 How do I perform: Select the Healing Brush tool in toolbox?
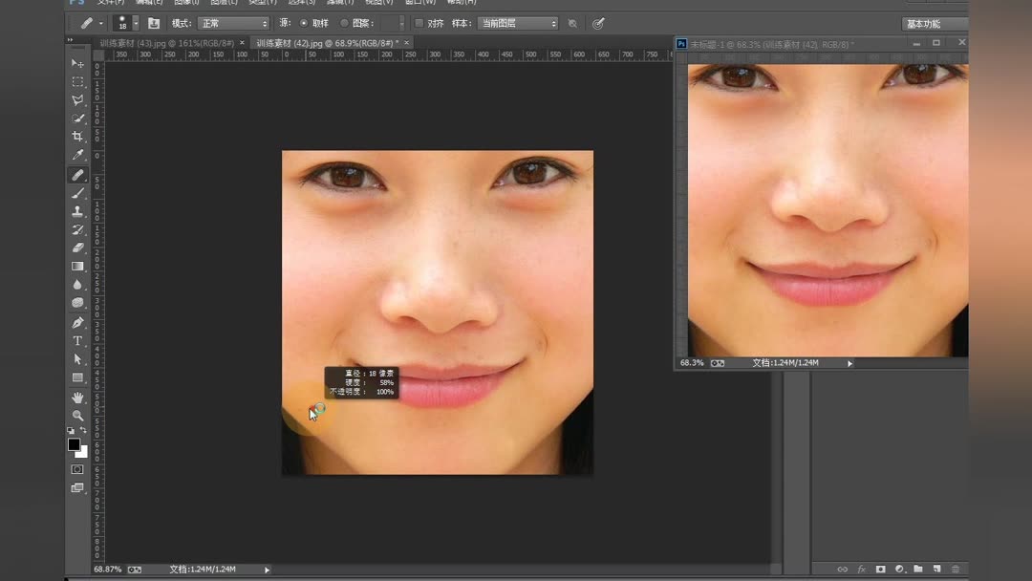pyautogui.click(x=77, y=175)
